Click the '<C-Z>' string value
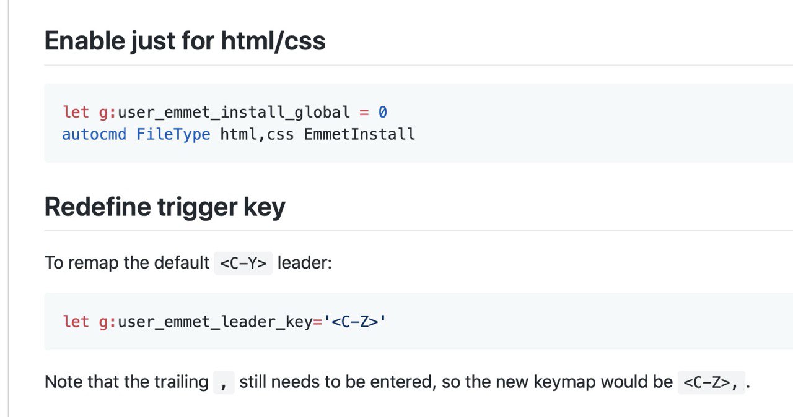This screenshot has width=793, height=417. (354, 322)
